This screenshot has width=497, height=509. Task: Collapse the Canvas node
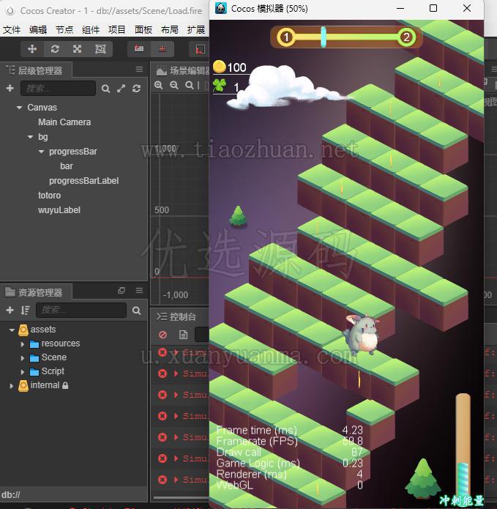(20, 108)
